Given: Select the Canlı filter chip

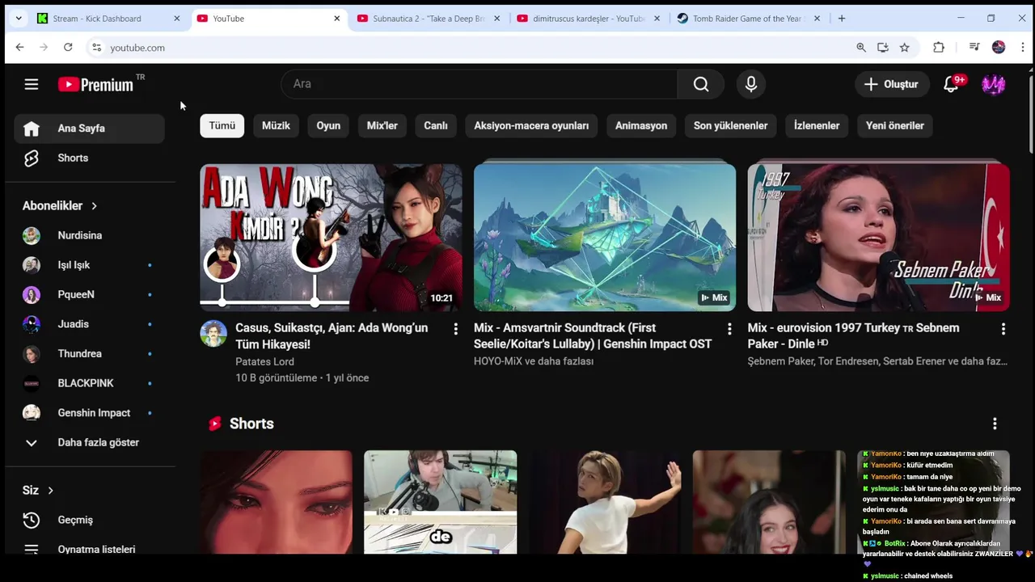Looking at the screenshot, I should click(x=436, y=125).
